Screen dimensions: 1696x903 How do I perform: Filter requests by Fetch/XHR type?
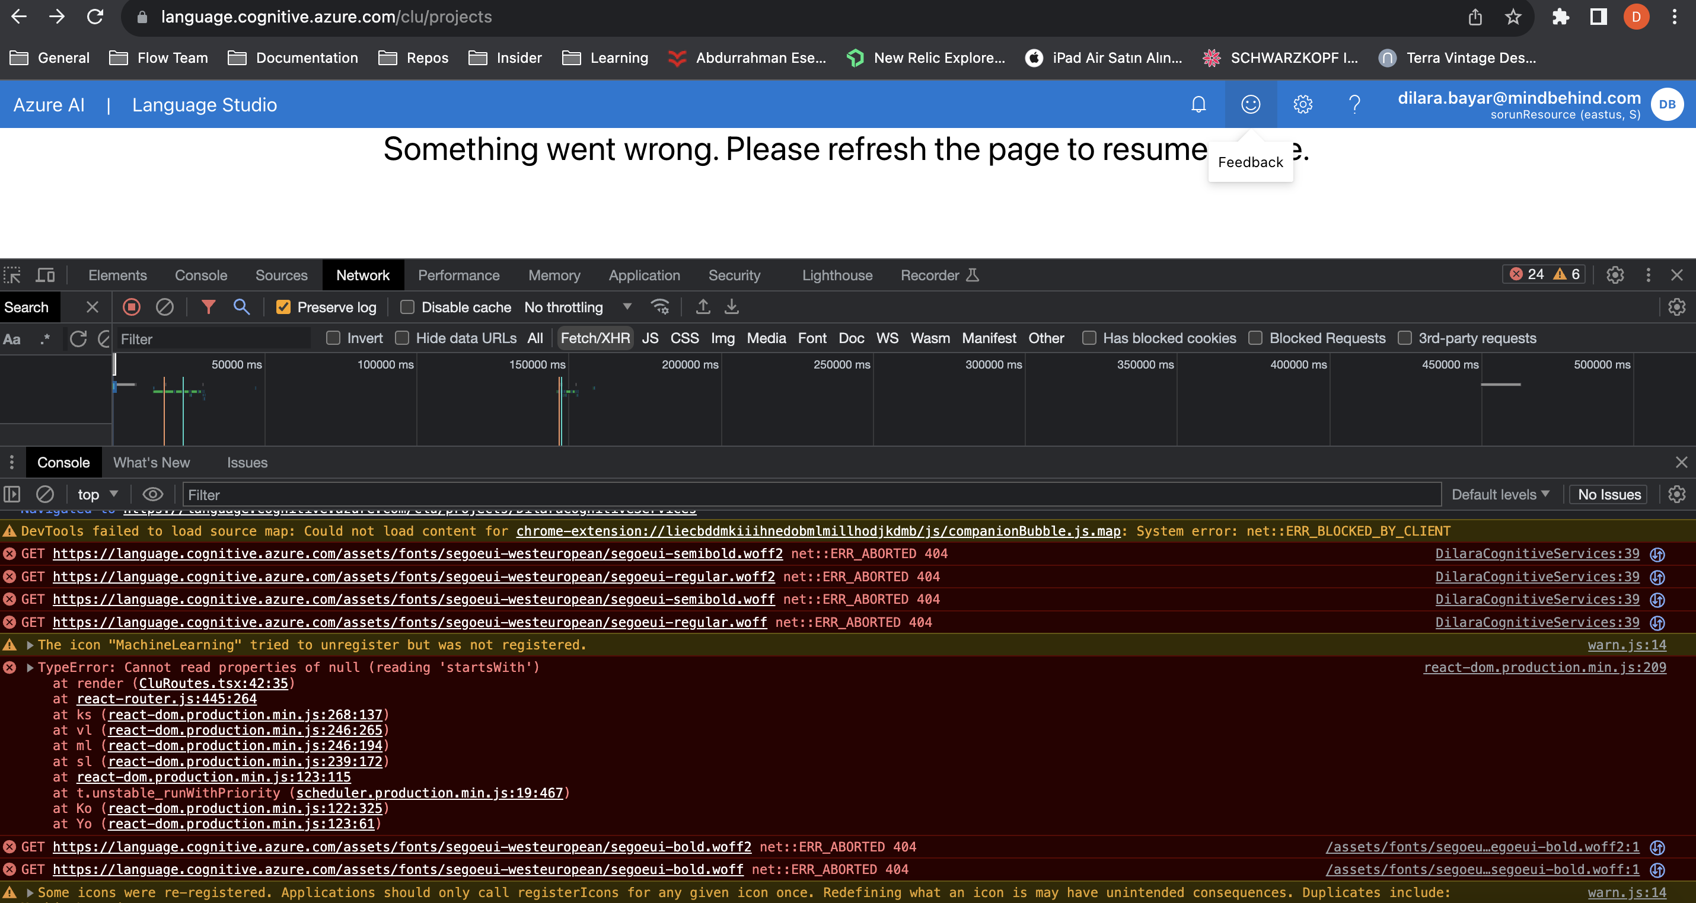point(595,338)
